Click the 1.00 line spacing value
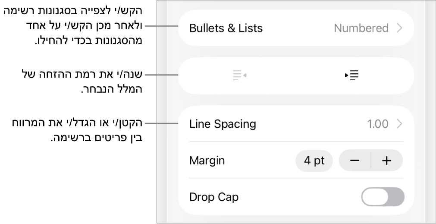The image size is (436, 224). click(377, 124)
